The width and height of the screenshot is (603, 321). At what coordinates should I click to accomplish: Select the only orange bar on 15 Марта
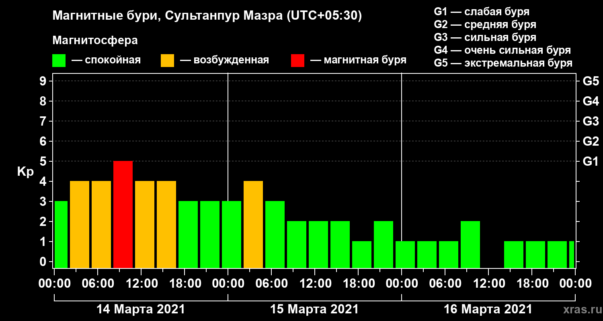[x=253, y=224]
